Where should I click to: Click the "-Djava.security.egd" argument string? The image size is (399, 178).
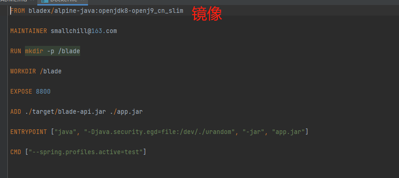(159, 132)
